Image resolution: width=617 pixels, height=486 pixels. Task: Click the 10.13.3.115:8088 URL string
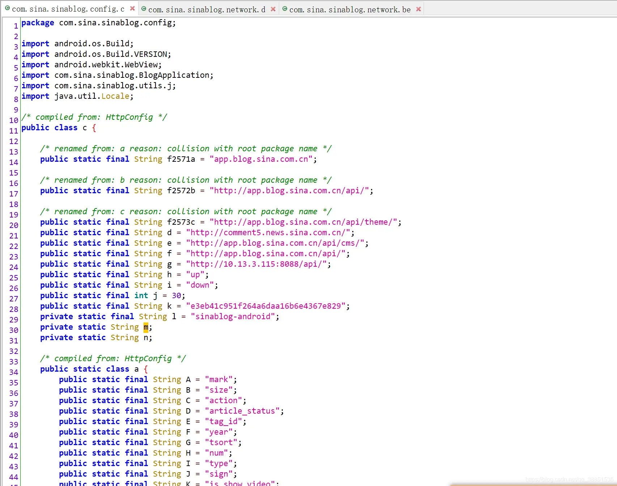(256, 264)
